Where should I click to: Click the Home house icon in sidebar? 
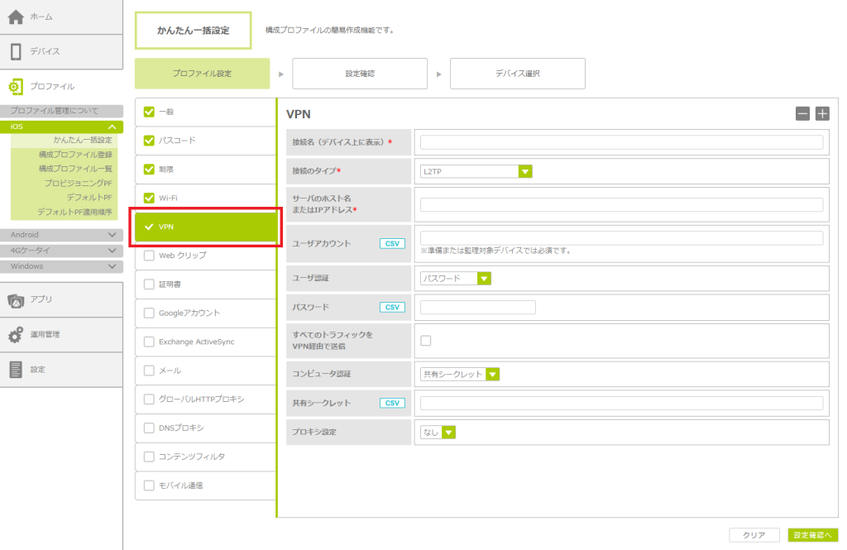[x=16, y=17]
